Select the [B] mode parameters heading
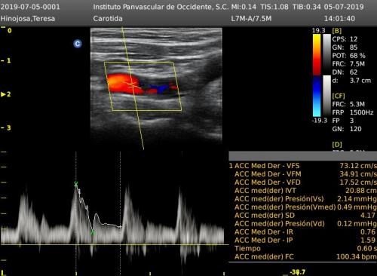 336,31
